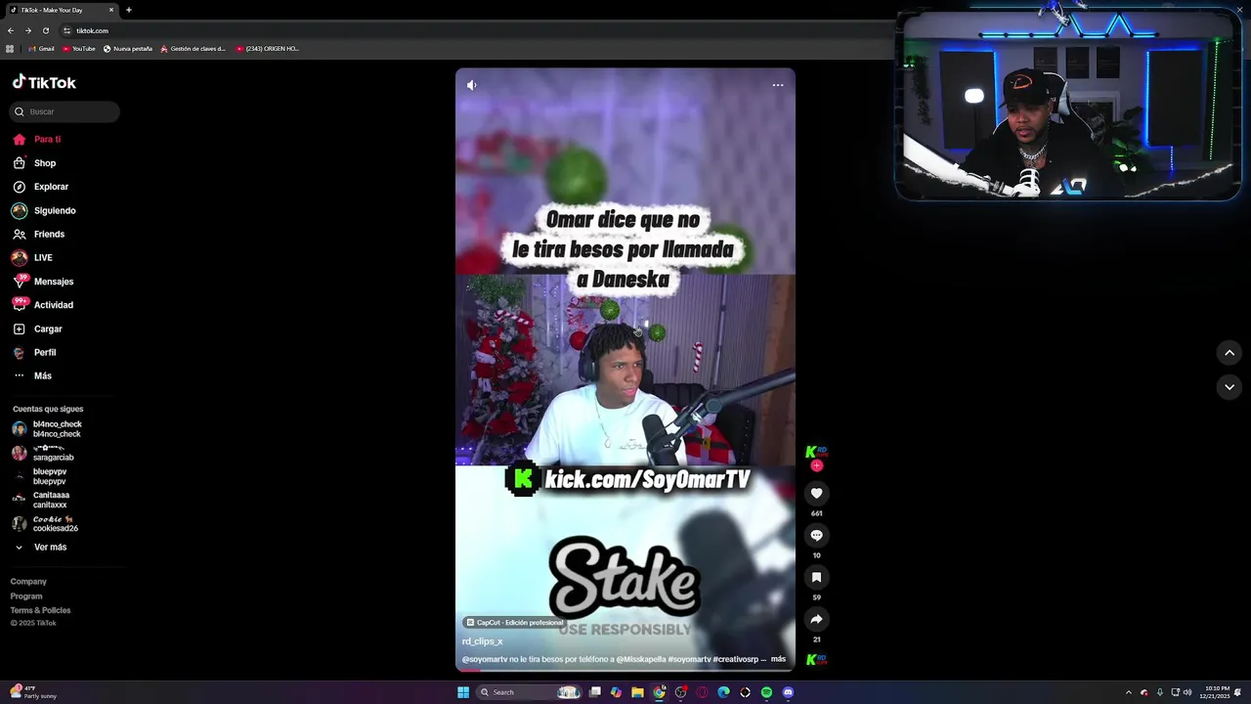This screenshot has height=704, width=1251.
Task: Click the @soyomartv mention in caption
Action: [x=485, y=660]
